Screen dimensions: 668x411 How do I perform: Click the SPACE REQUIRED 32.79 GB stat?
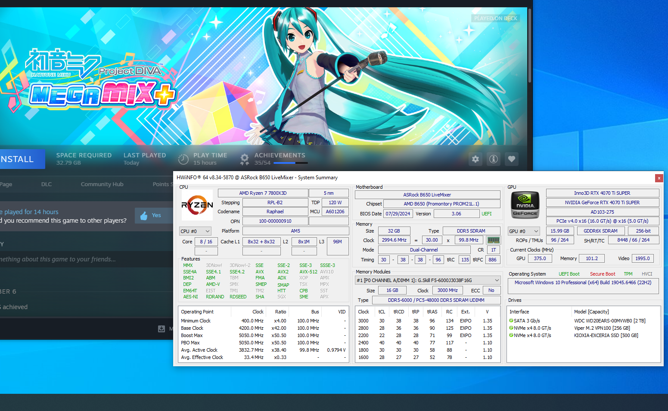tap(84, 159)
